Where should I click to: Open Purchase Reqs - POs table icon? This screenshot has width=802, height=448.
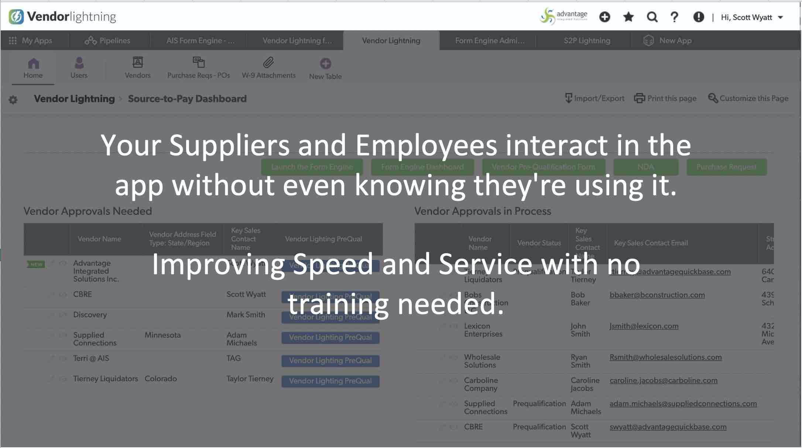click(199, 62)
